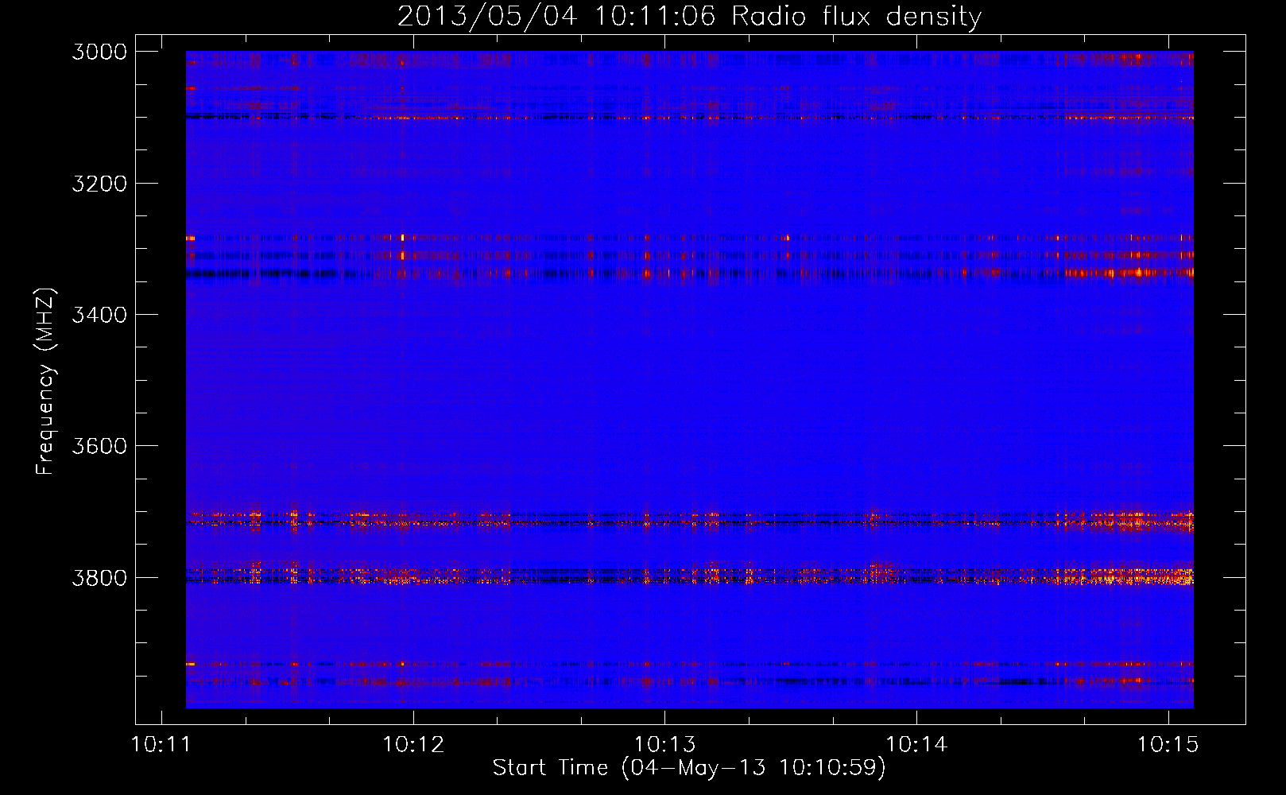Click the 3800 frequency tick label
Image resolution: width=1286 pixels, height=795 pixels.
[99, 578]
